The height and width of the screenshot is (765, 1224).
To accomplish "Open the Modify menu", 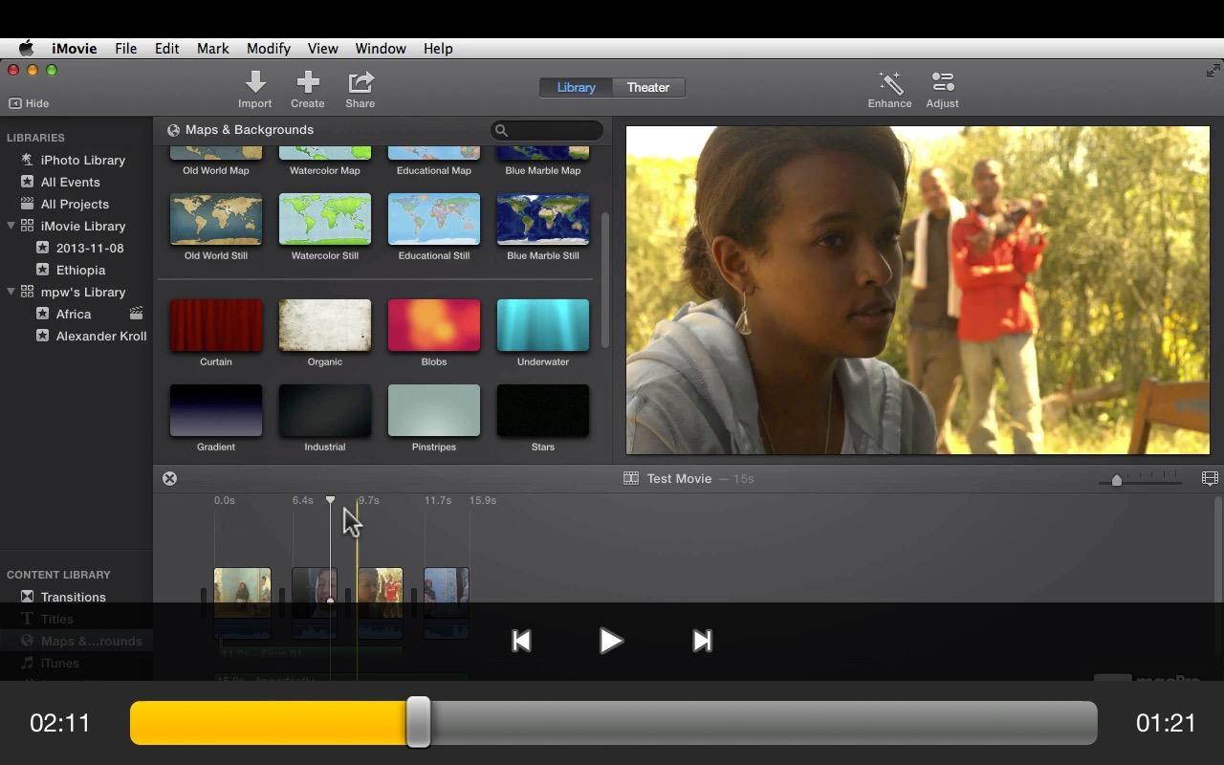I will 269,48.
